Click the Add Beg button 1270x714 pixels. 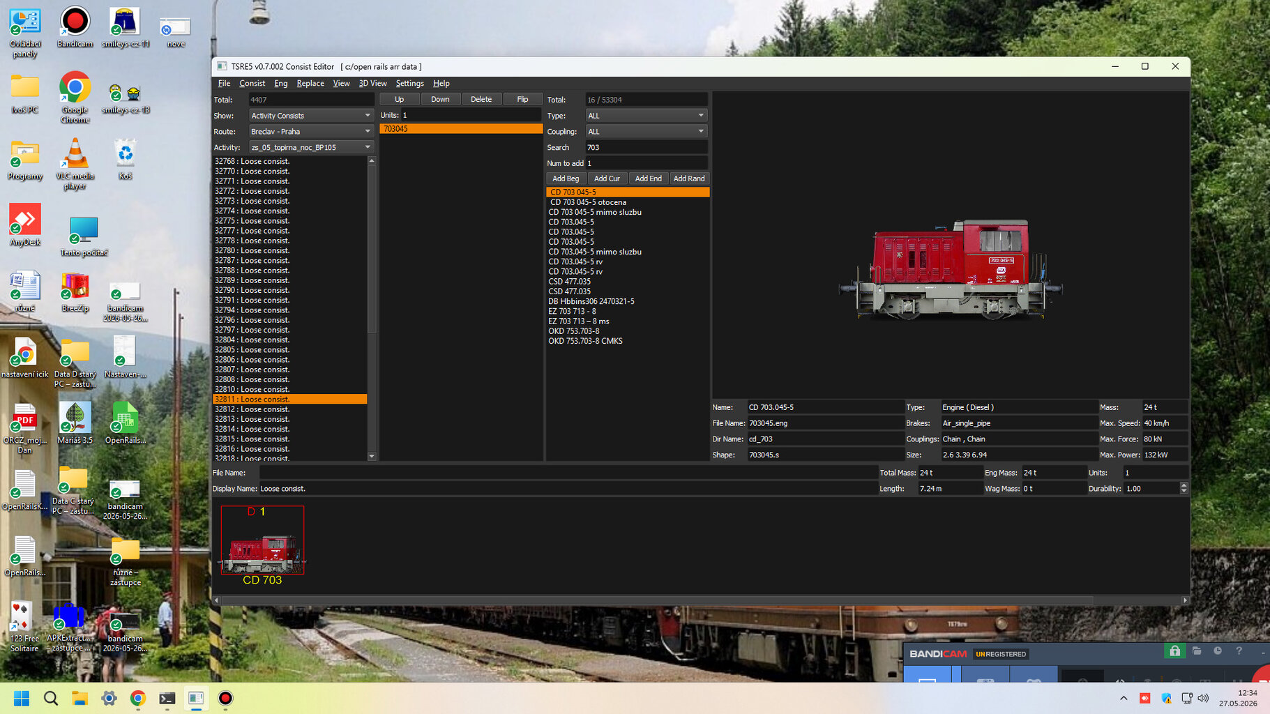tap(566, 178)
